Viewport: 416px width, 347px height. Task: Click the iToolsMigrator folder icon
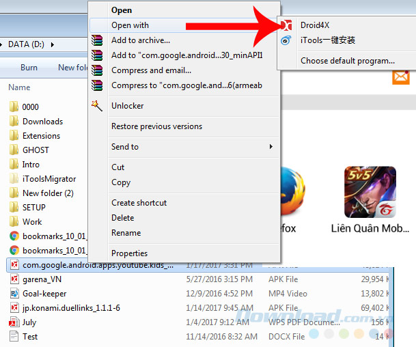pos(14,178)
